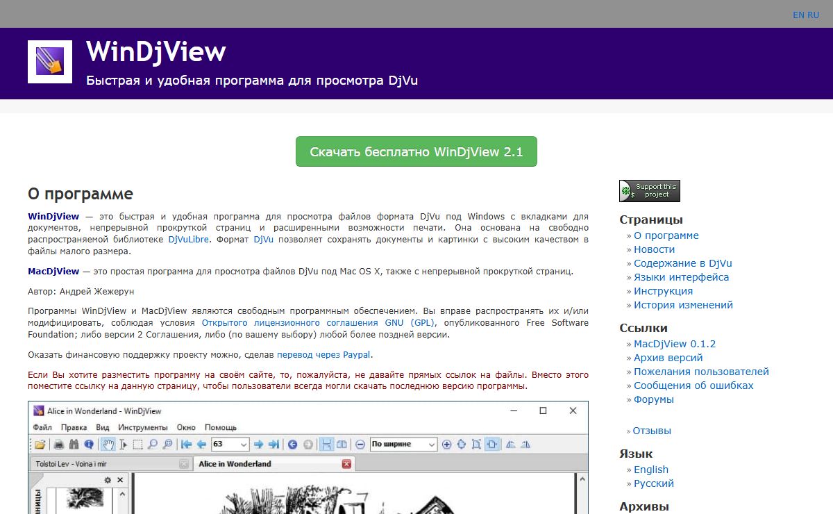The width and height of the screenshot is (833, 514).
Task: Select the zoom rectangle tool icon
Action: point(167,445)
